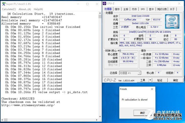Click the 工具 button in CPU-Z

143,80
